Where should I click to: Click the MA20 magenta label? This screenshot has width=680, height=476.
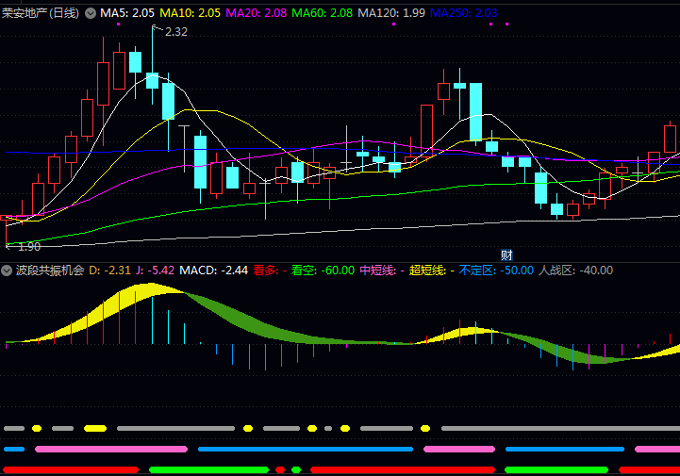click(x=256, y=13)
